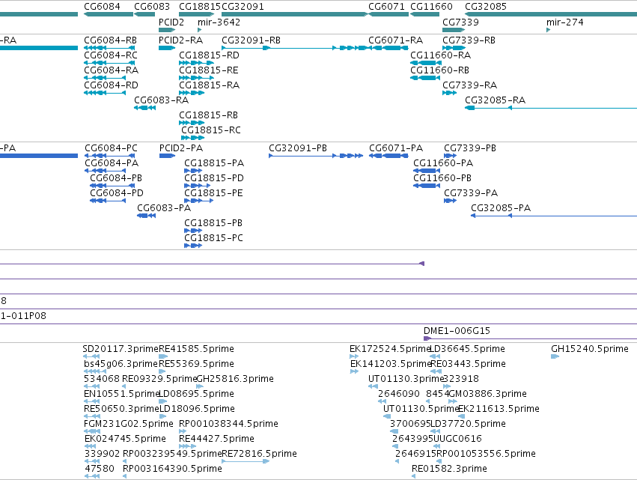Open the PCID2-RA transcript
The image size is (637, 480).
[181, 40]
